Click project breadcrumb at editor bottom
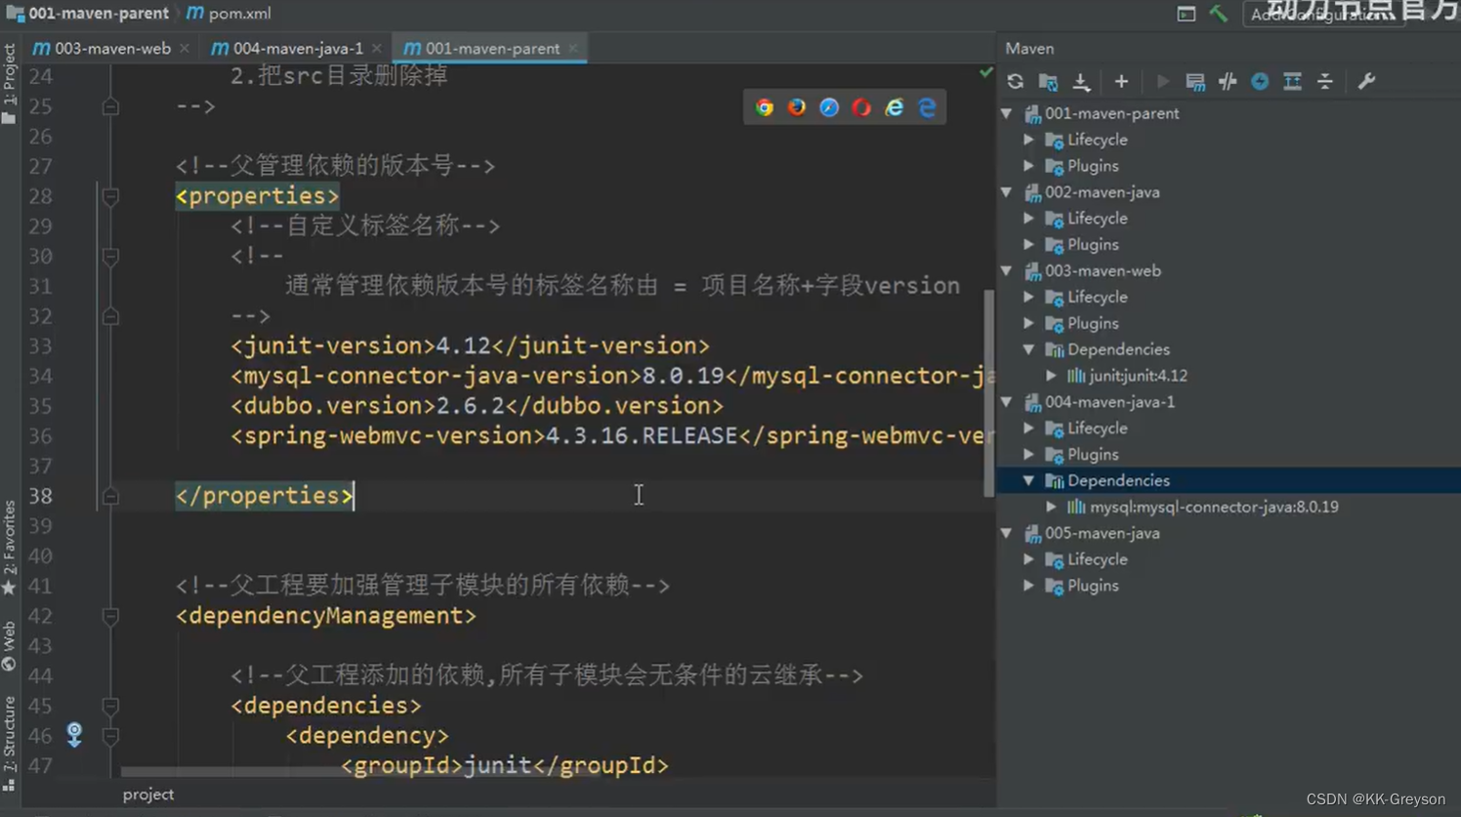Viewport: 1461px width, 817px height. (148, 795)
